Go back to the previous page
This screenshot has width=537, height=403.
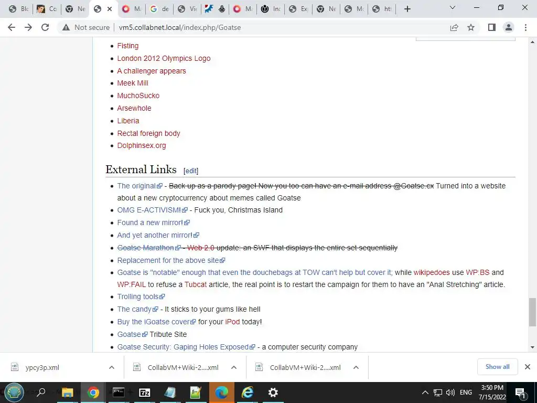[x=12, y=27]
